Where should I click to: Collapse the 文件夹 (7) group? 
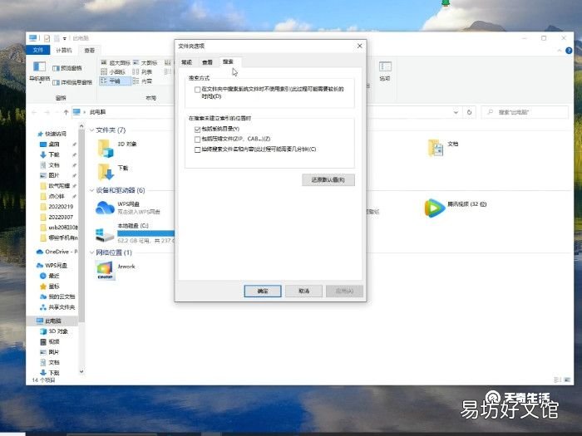pyautogui.click(x=91, y=130)
